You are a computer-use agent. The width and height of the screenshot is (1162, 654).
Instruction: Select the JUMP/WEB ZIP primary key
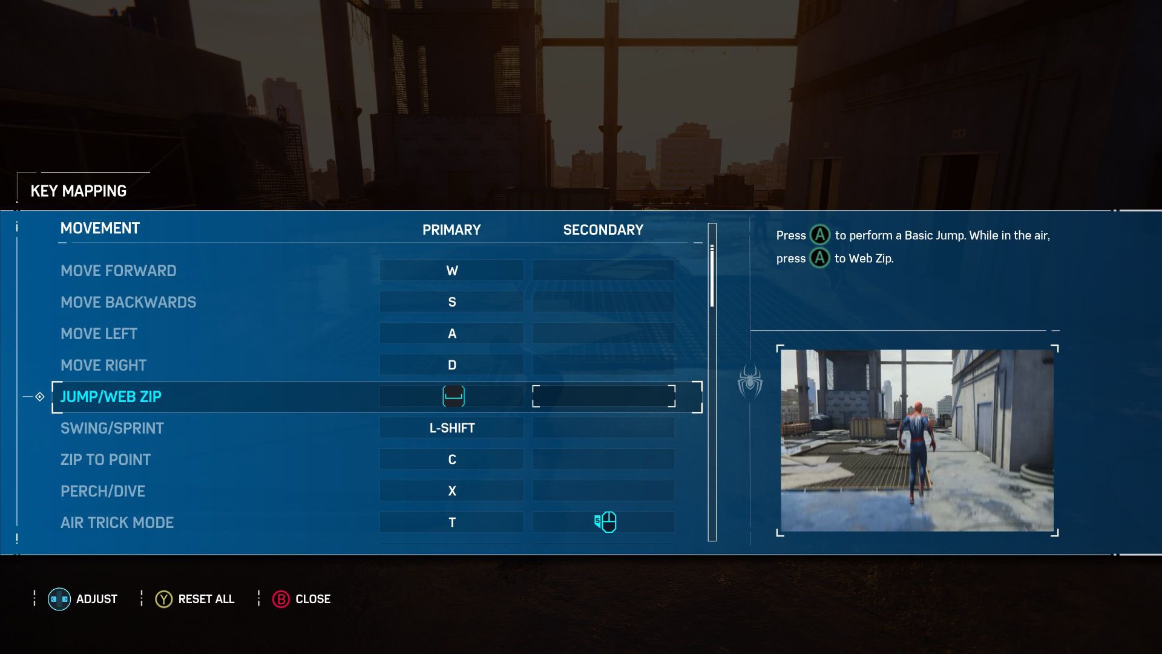(451, 397)
